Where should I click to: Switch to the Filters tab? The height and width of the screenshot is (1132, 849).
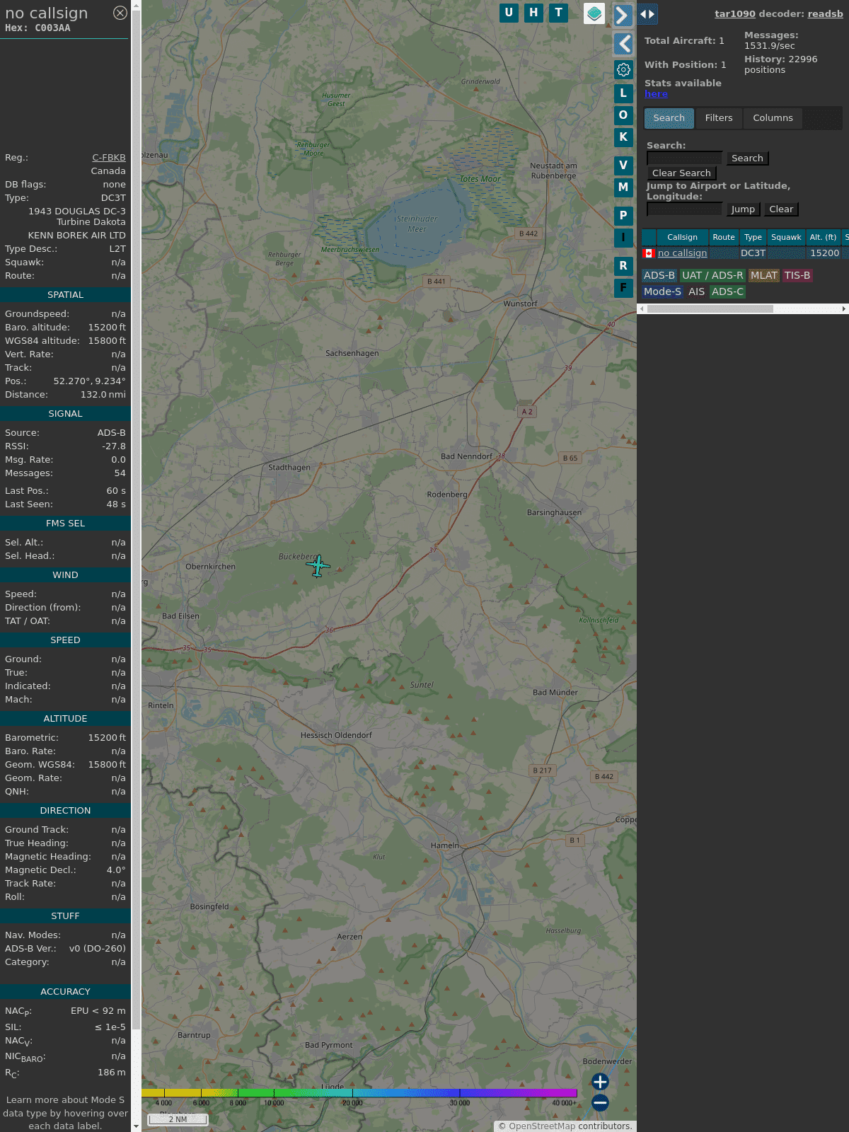719,118
